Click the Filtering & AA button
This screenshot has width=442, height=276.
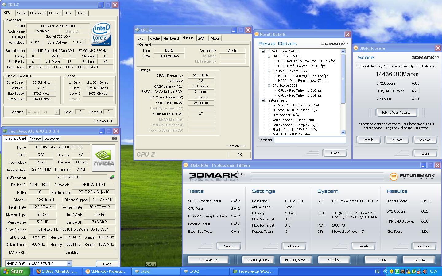click(296, 260)
